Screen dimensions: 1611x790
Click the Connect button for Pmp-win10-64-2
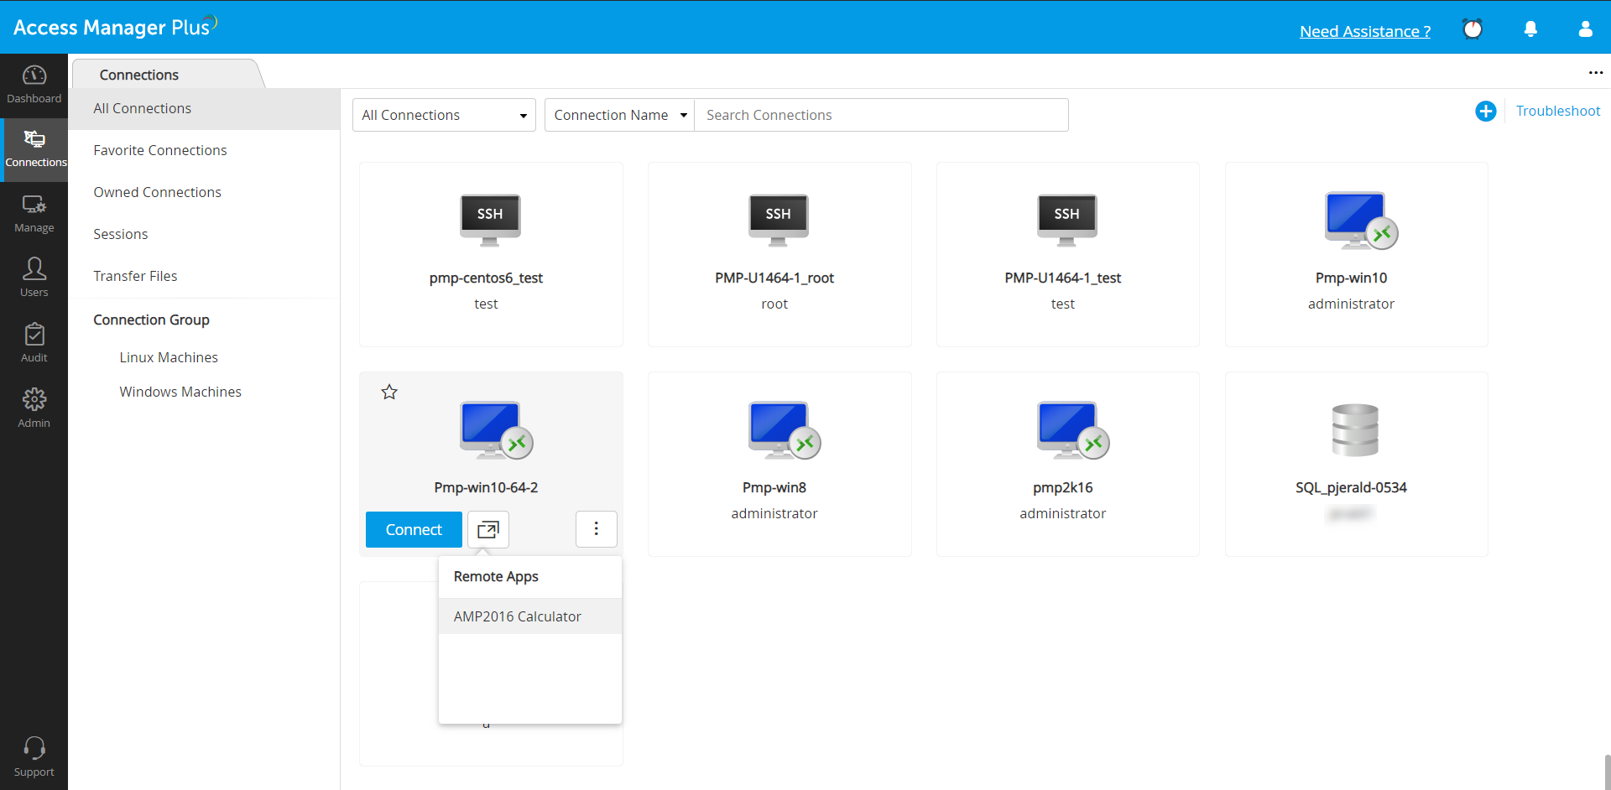(x=413, y=529)
